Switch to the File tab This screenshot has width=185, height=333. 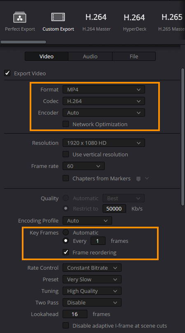point(134,56)
